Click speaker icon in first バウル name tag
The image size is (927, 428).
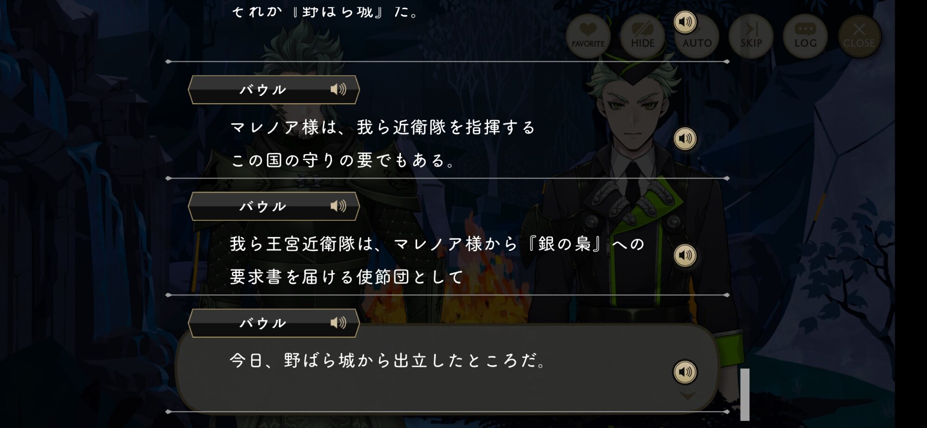tap(338, 89)
